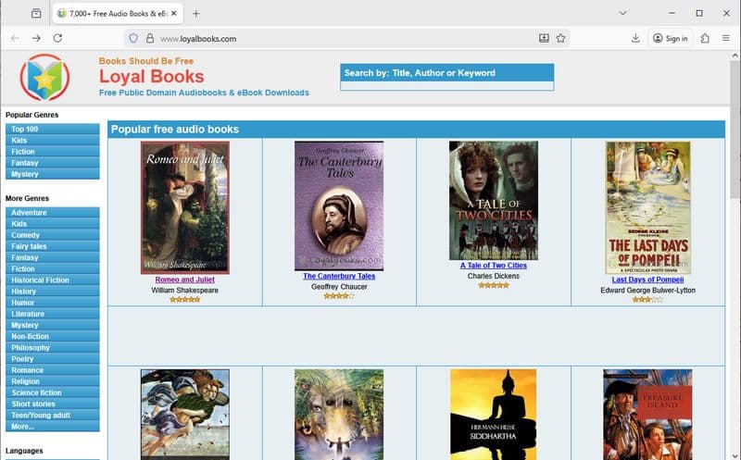Image resolution: width=741 pixels, height=460 pixels.
Task: Open the Fairy tales genre
Action: 53,246
